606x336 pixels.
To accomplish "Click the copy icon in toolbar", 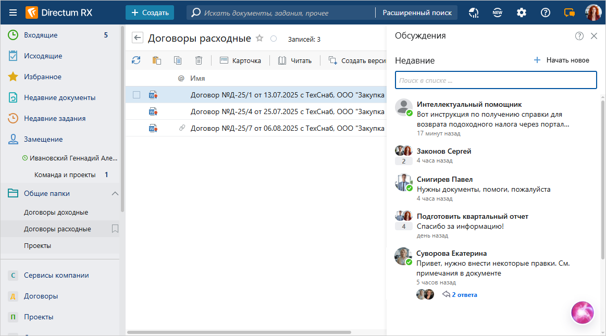I will pos(178,60).
